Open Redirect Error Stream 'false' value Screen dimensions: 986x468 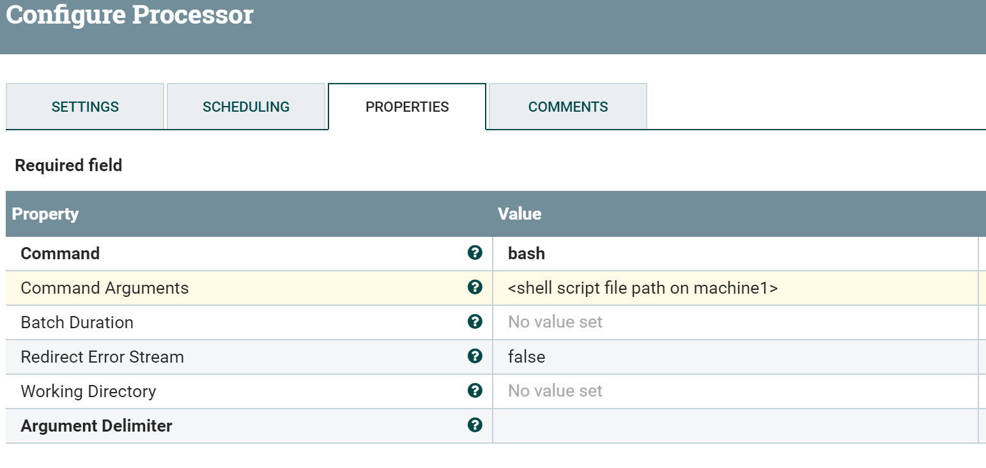527,357
